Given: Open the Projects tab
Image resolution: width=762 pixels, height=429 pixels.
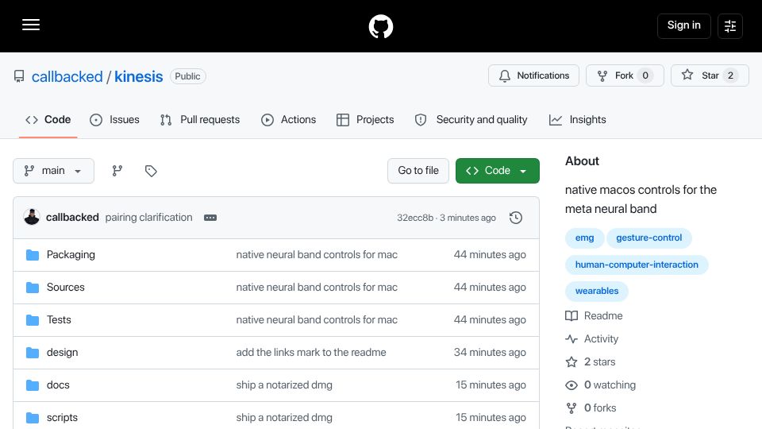Looking at the screenshot, I should [x=365, y=120].
